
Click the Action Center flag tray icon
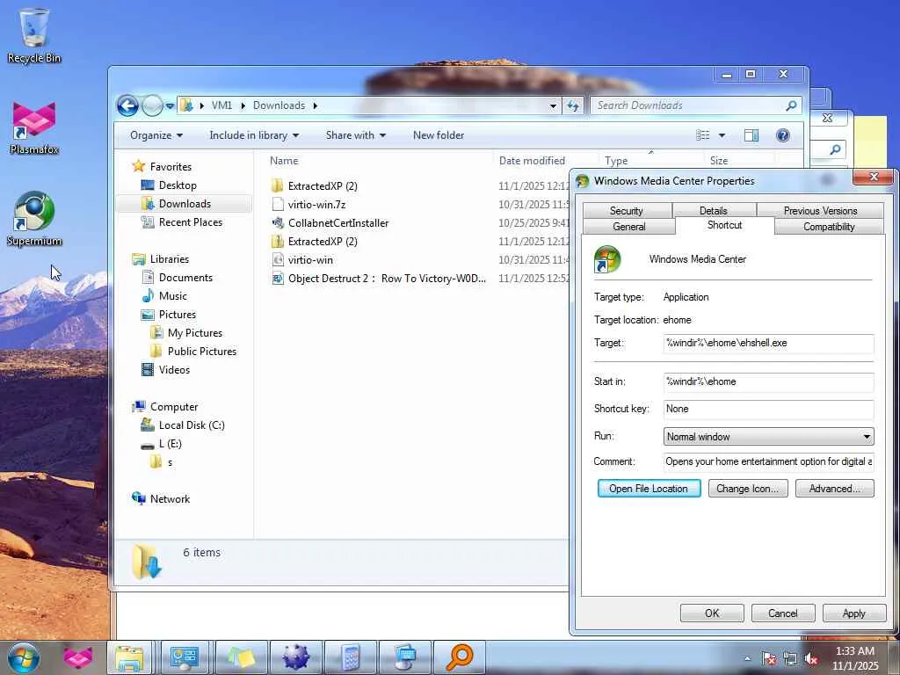[x=768, y=658]
